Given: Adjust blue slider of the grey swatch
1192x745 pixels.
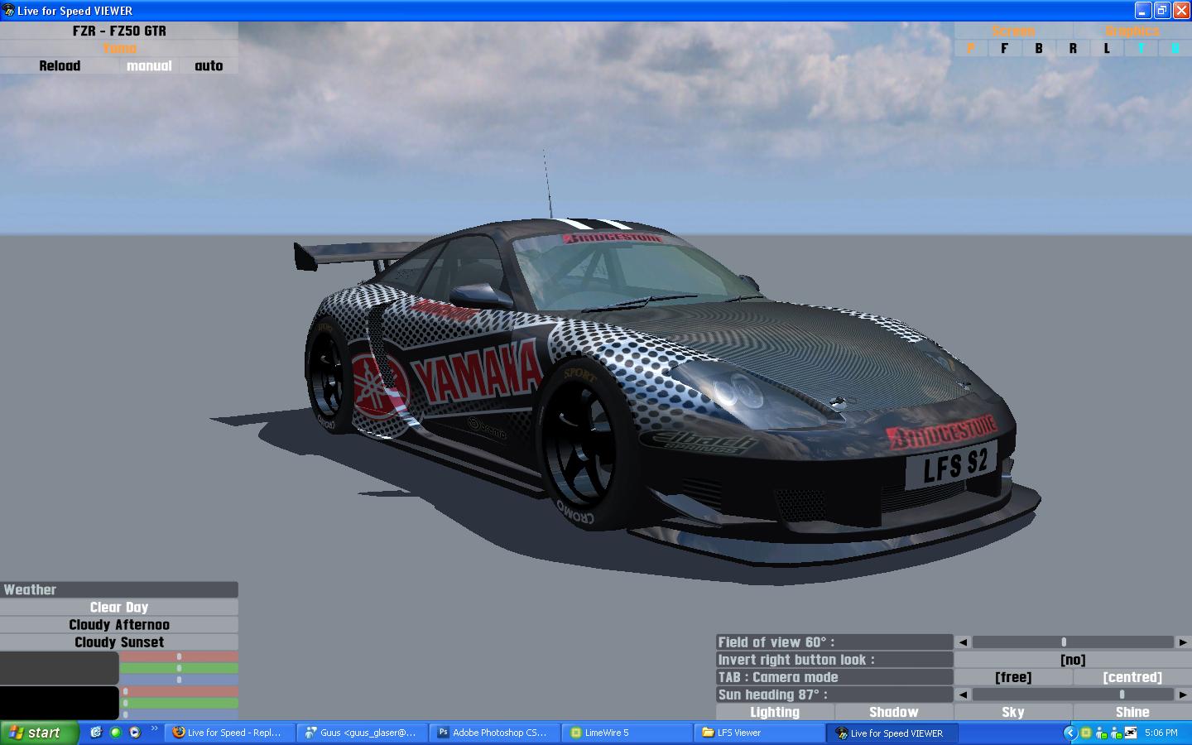Looking at the screenshot, I should point(179,680).
